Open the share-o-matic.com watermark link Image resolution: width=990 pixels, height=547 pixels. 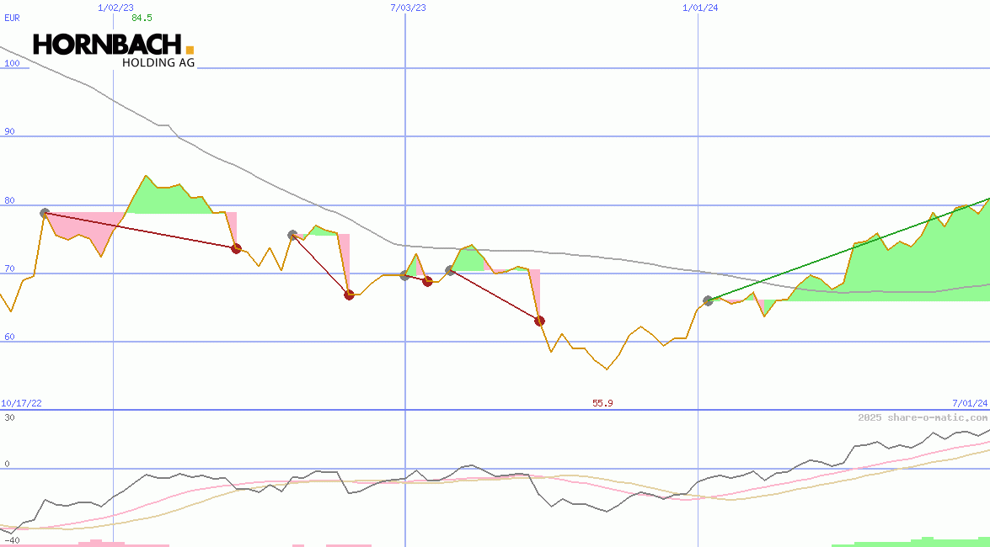point(923,417)
